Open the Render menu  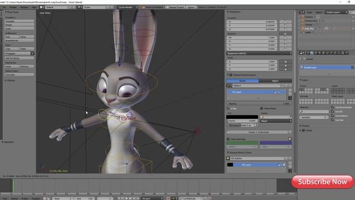[13, 7]
